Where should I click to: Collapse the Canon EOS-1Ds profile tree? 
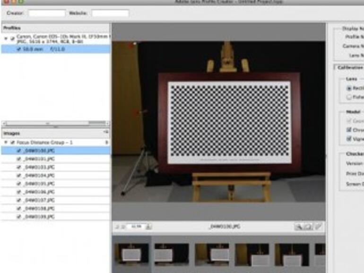click(6, 38)
